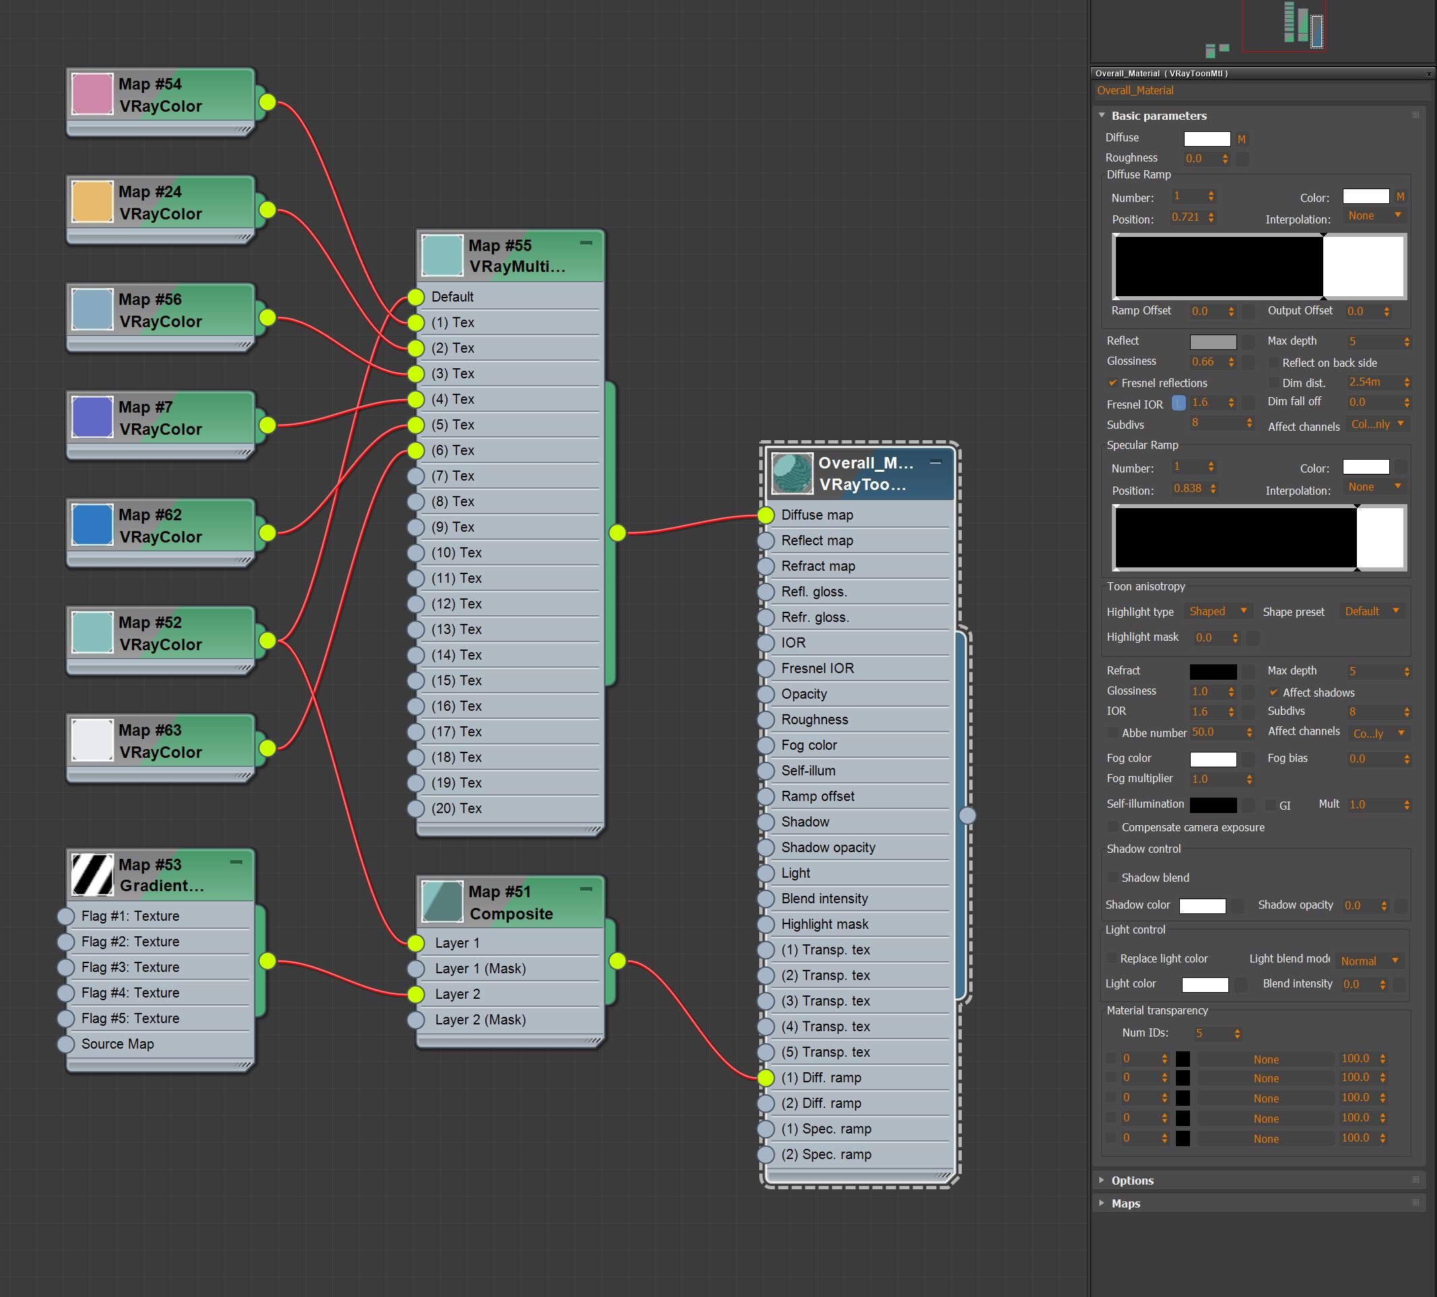
Task: Open the Highlight type Shaped dropdown
Action: tap(1217, 611)
